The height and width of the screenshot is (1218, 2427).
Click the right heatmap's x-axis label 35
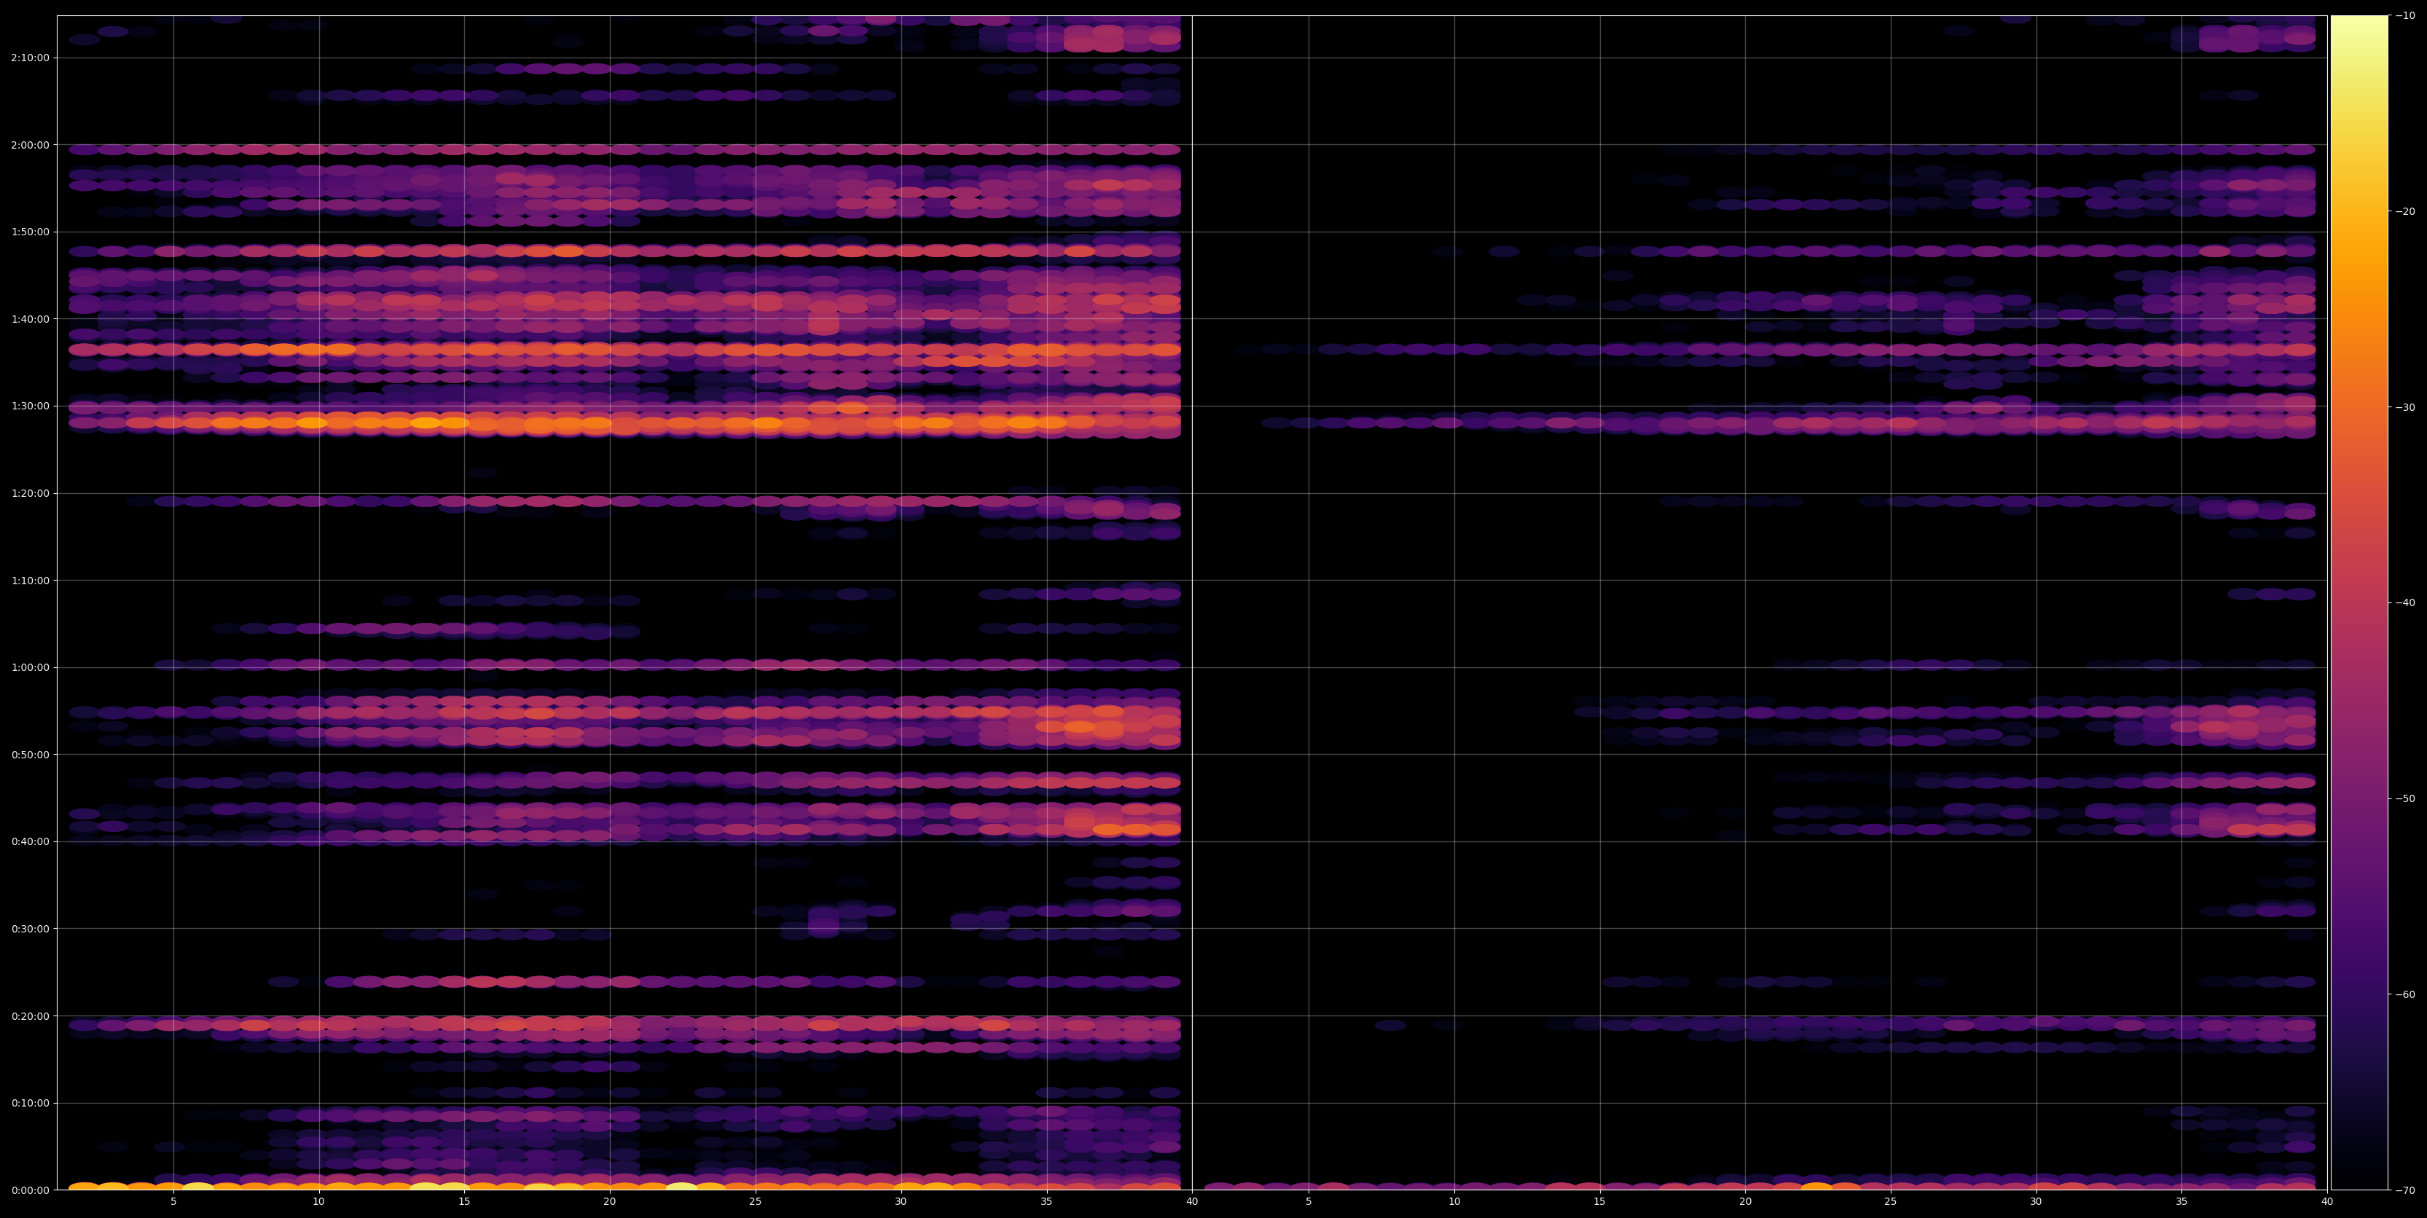point(2182,1202)
